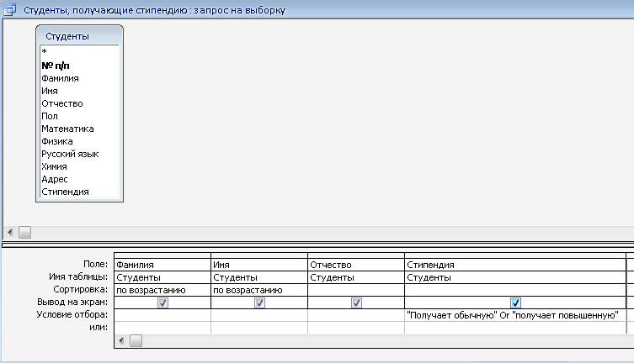Open empty sort cell for Стипендия column

515,290
